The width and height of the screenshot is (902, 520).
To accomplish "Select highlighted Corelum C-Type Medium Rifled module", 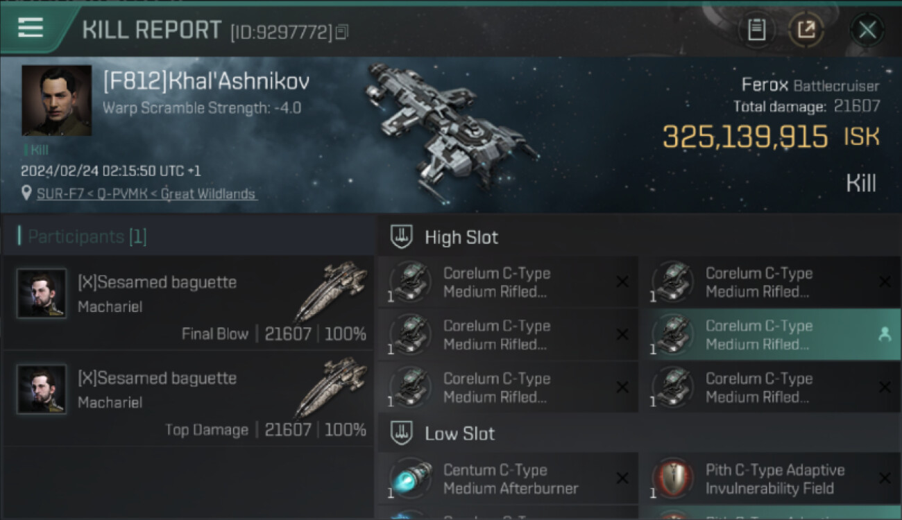I will point(769,335).
